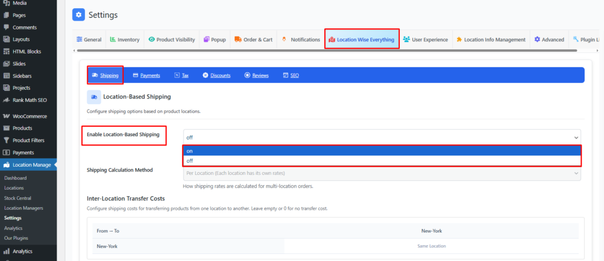Viewport: 604px width, 261px height.
Task: Click the Rank Math SEO sidebar icon
Action: [x=6, y=100]
